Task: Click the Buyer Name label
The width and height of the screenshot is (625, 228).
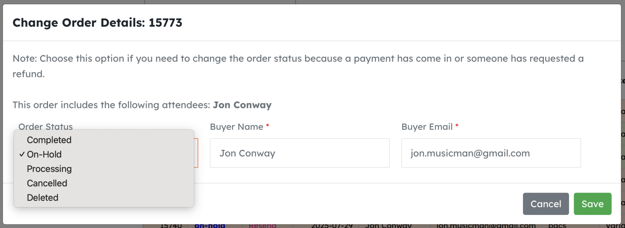Action: click(237, 127)
